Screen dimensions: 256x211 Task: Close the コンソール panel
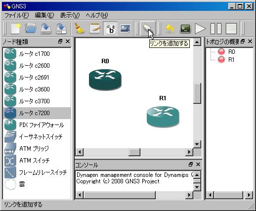(x=198, y=165)
